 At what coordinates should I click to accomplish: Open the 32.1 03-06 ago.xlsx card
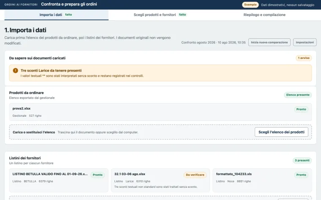(160, 180)
